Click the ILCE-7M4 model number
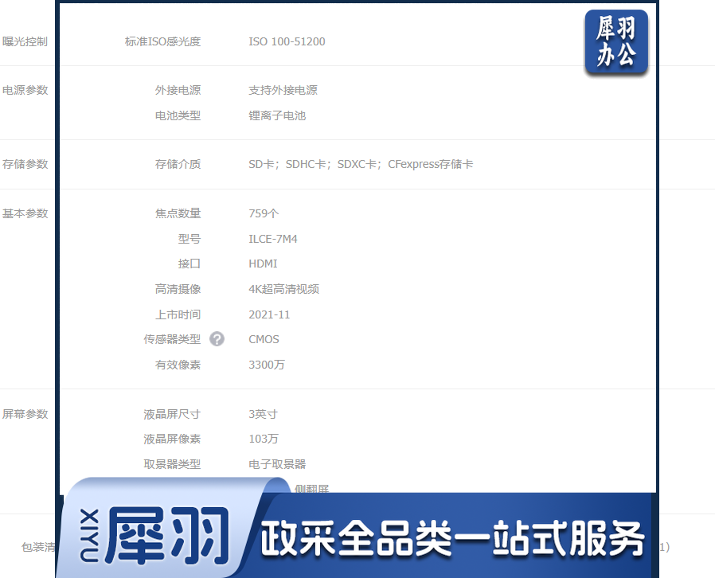The image size is (715, 578). [x=272, y=239]
